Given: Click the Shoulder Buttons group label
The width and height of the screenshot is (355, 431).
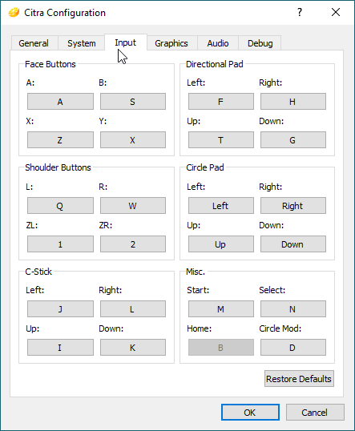Looking at the screenshot, I should pos(58,167).
